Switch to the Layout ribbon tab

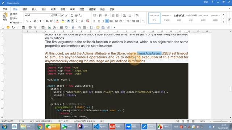point(53,9)
